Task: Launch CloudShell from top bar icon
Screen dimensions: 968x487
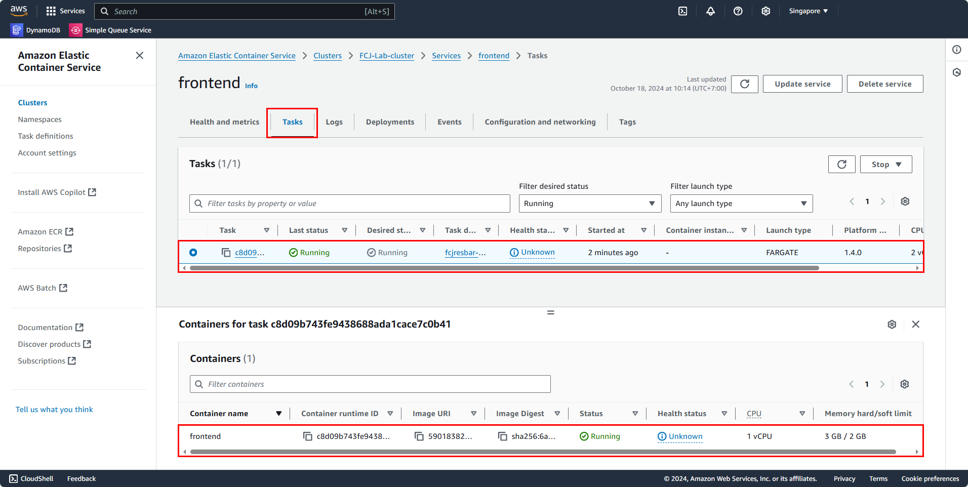Action: pyautogui.click(x=683, y=11)
